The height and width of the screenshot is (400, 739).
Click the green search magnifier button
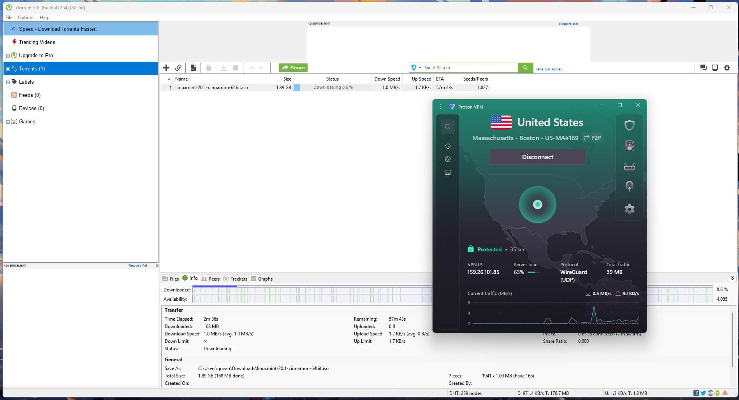[x=525, y=68]
